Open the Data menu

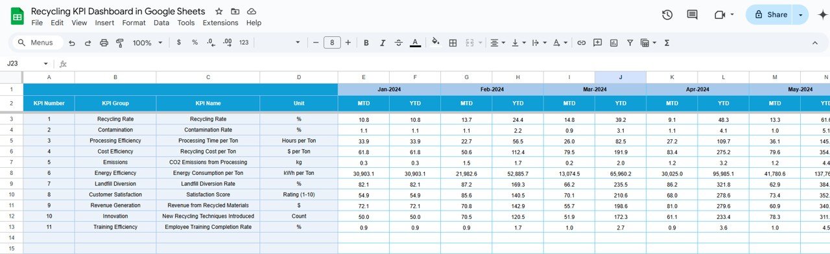[161, 23]
